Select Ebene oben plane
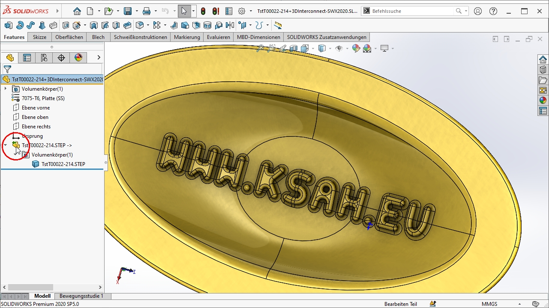549x308 pixels. (x=35, y=117)
